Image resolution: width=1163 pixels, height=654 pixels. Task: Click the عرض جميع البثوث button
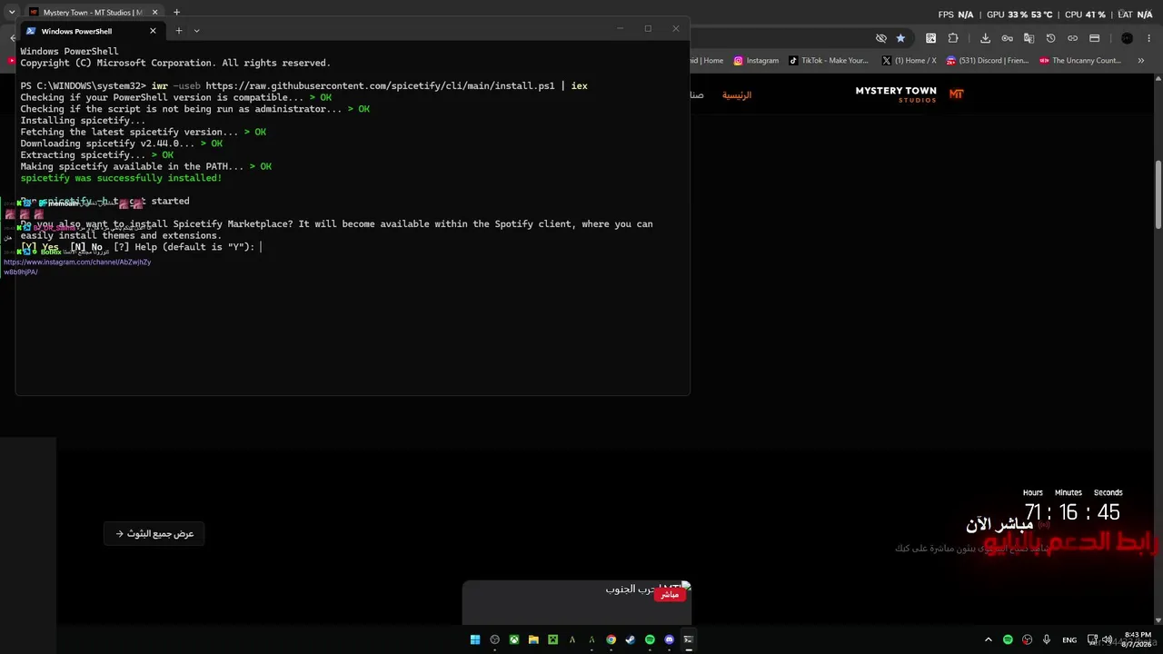click(154, 533)
